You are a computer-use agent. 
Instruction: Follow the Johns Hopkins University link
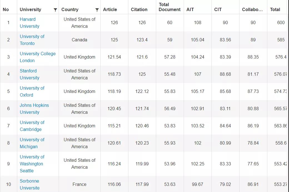coord(34,108)
